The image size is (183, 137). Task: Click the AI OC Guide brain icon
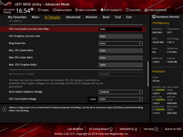(102, 10)
